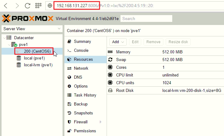Select the Memory 512.00 MiB value

[x=173, y=52]
